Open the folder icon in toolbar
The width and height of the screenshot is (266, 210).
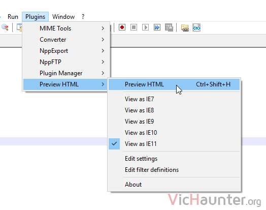click(x=185, y=27)
